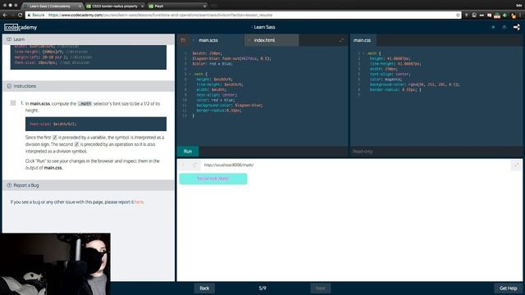Click the '5/9' progress indicator

point(262,288)
